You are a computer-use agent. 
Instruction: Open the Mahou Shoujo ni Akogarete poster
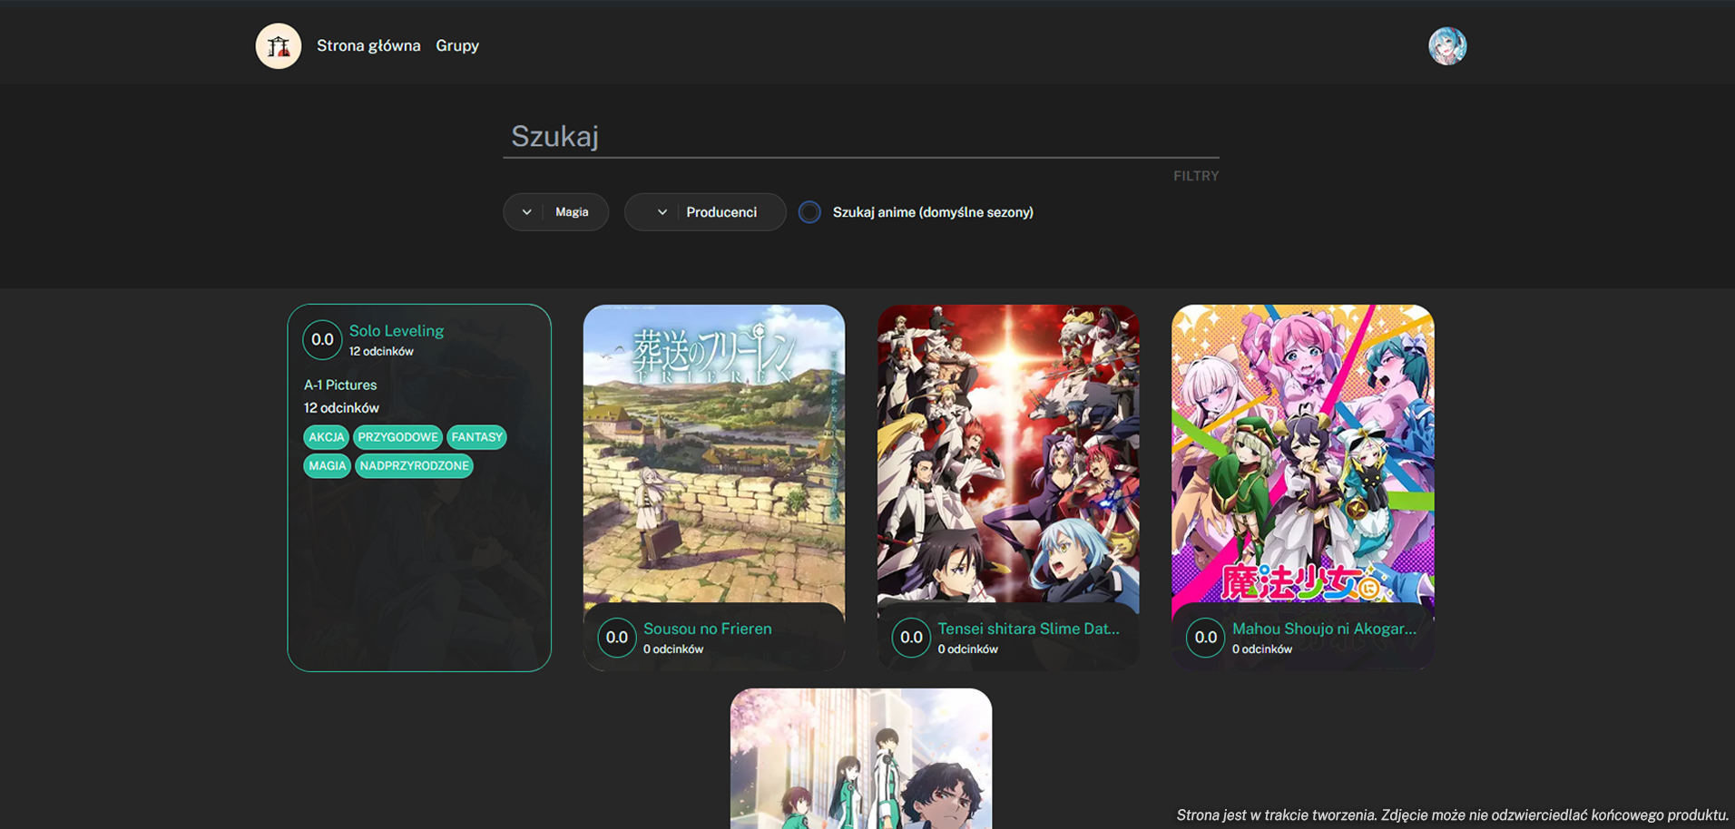coord(1302,454)
